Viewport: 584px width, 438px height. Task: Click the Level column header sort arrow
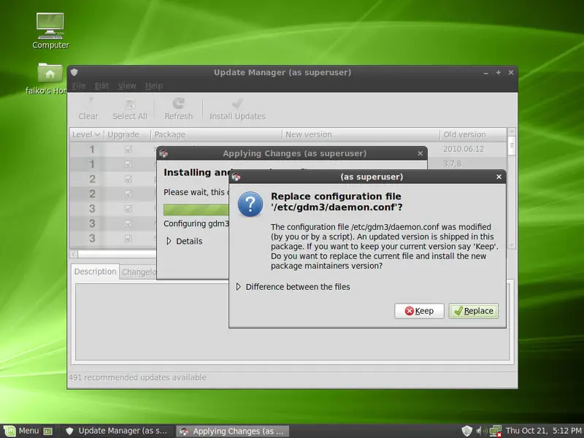(98, 134)
